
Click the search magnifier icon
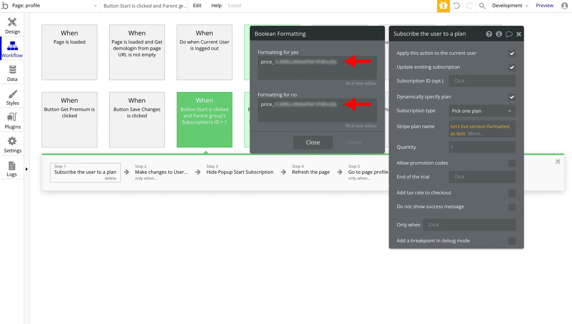tap(482, 6)
